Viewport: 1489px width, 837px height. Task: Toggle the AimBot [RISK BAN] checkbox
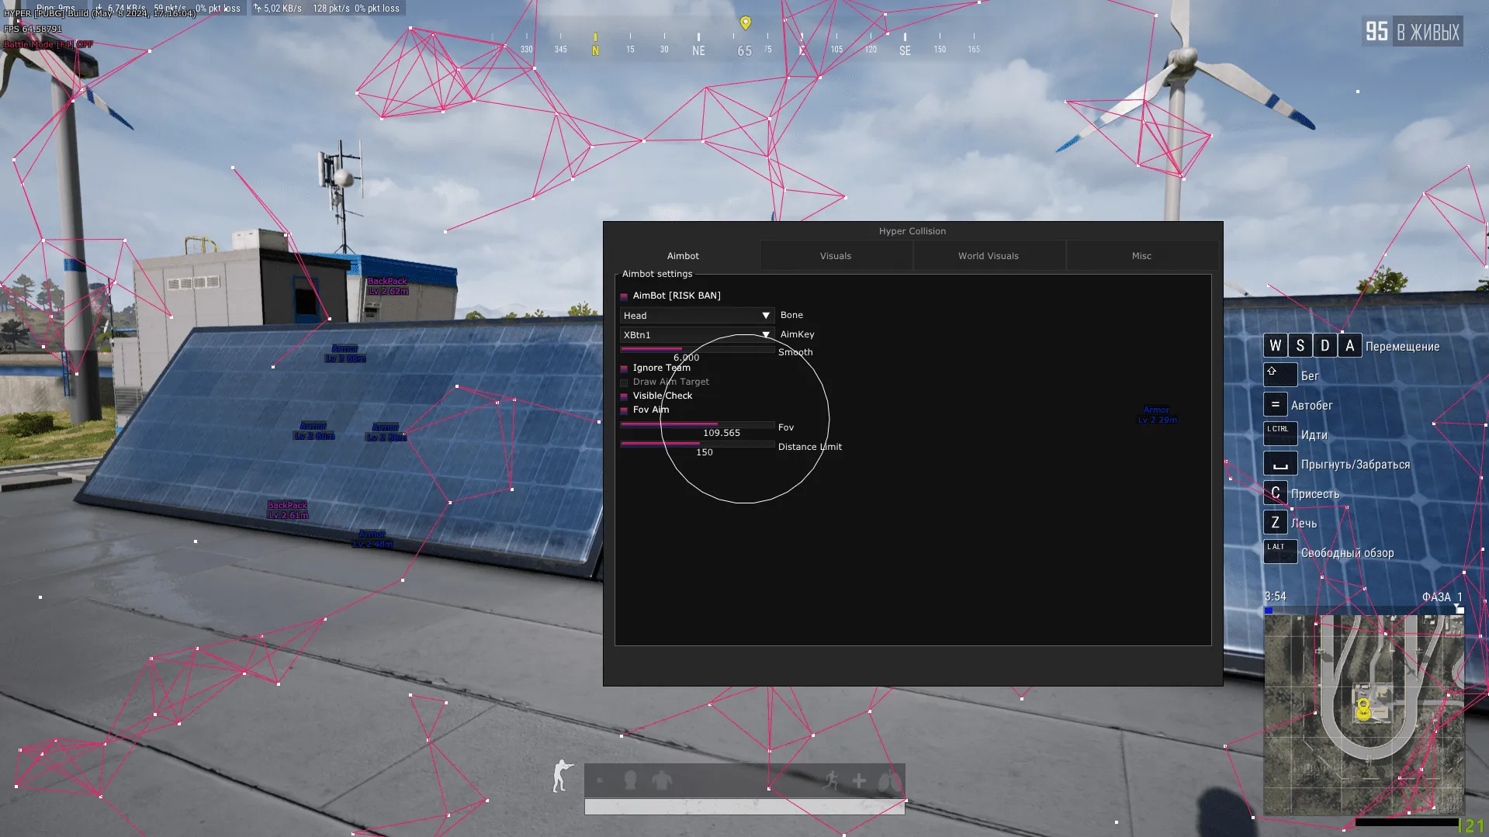[x=624, y=296]
